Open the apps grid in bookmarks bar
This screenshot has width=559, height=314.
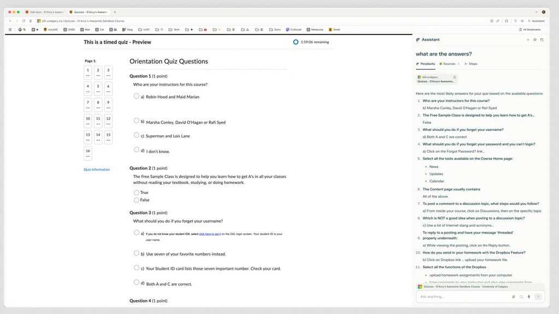(10, 29)
